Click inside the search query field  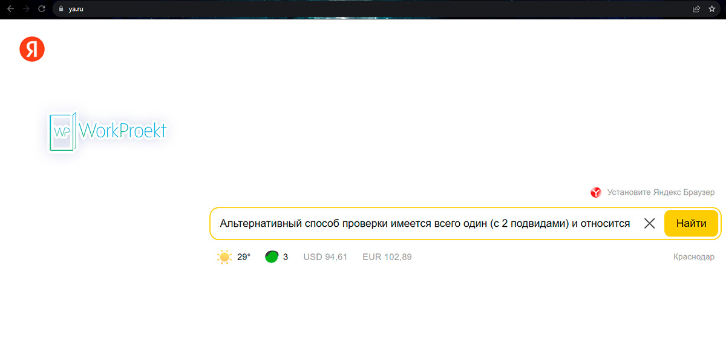[423, 223]
